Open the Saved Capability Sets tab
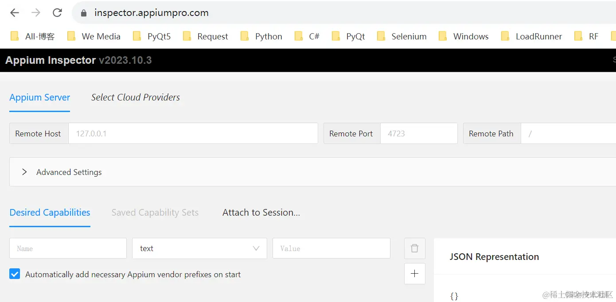The width and height of the screenshot is (616, 302). pos(155,213)
